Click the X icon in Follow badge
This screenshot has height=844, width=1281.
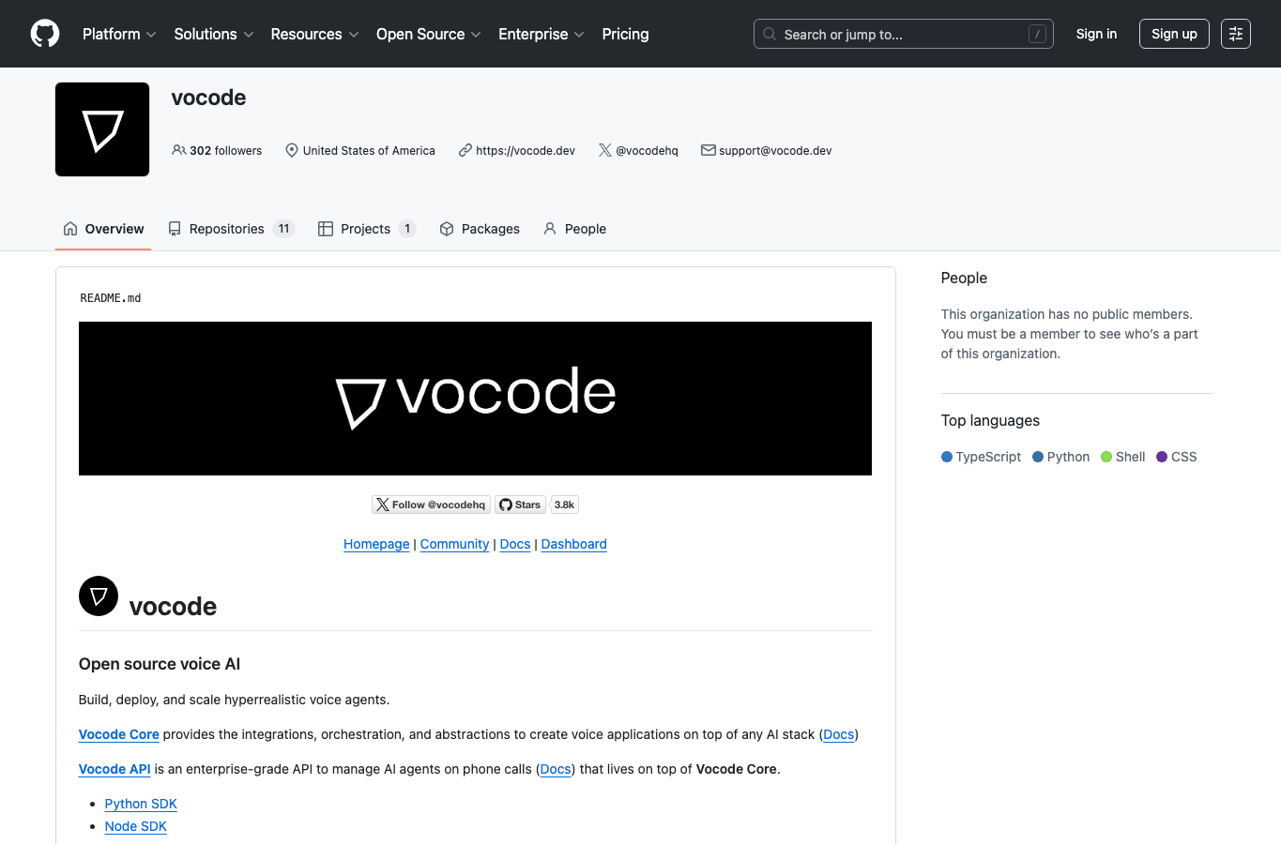(383, 505)
